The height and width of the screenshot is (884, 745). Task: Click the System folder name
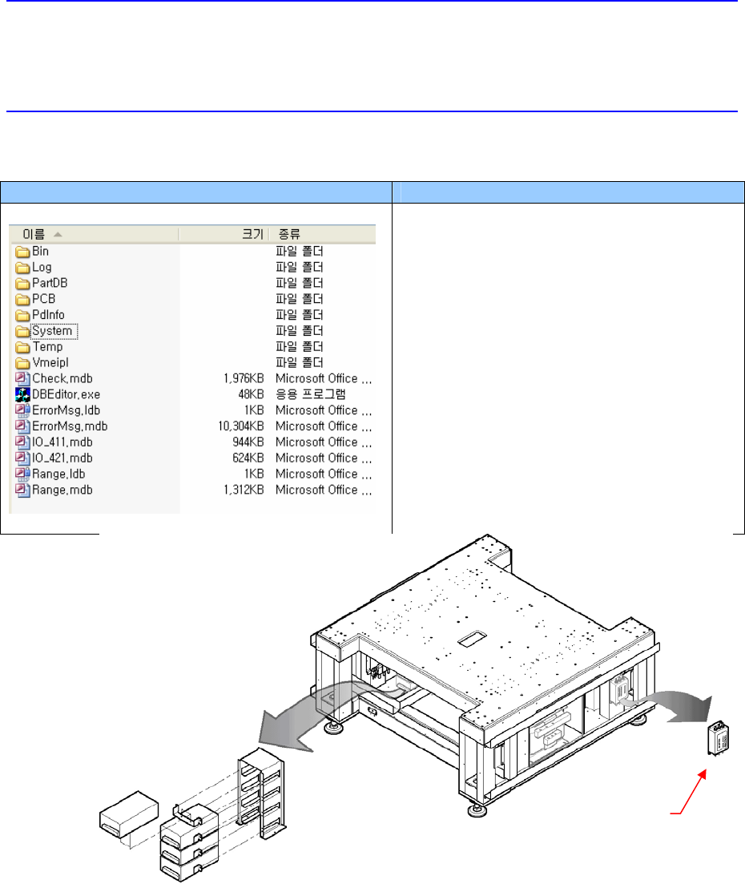pyautogui.click(x=54, y=331)
